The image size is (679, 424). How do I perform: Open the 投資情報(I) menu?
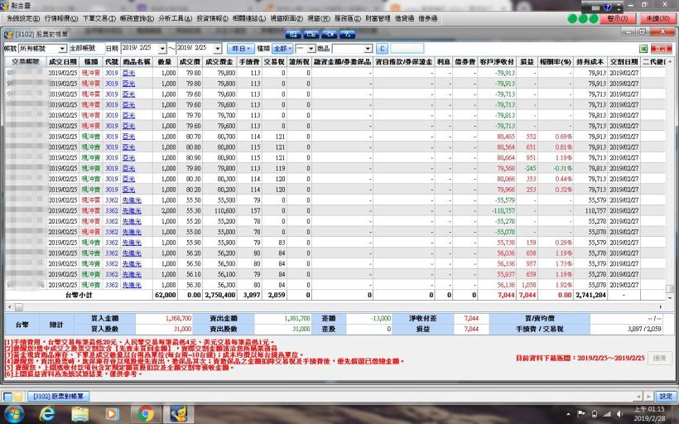212,18
